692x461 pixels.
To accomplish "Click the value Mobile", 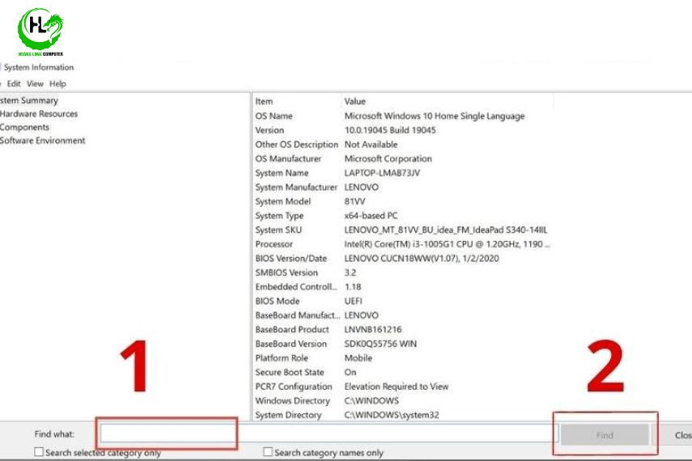I will pyautogui.click(x=359, y=357).
